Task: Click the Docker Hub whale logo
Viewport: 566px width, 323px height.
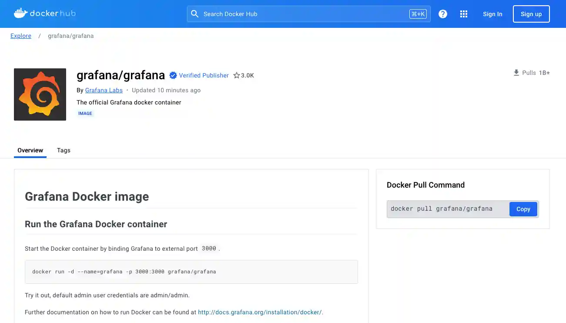Action: 20,13
